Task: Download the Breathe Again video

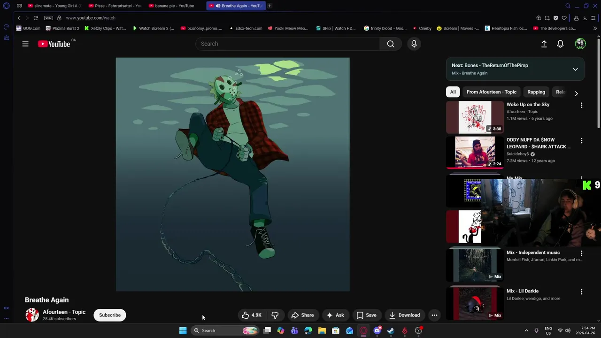Action: tap(404, 315)
